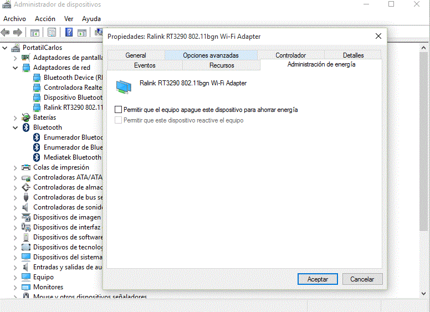The height and width of the screenshot is (312, 430).
Task: Click the Entradas y salidas de audio icon
Action: click(x=25, y=267)
